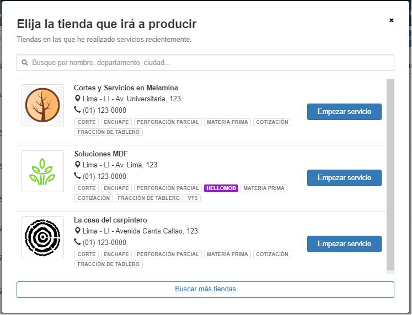This screenshot has width=412, height=315.
Task: Click location pin for Av. Lima address
Action: tap(78, 165)
